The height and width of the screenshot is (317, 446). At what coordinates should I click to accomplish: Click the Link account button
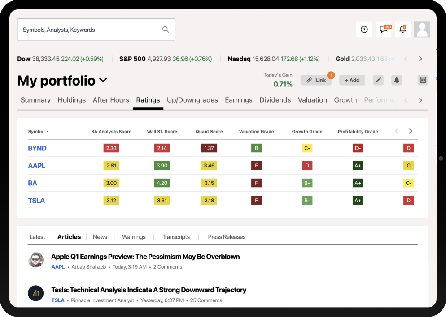pos(316,80)
